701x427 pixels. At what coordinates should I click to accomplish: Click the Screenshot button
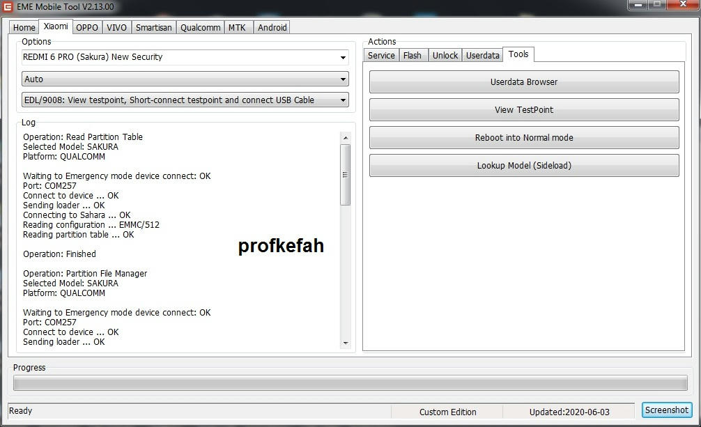[x=667, y=410]
